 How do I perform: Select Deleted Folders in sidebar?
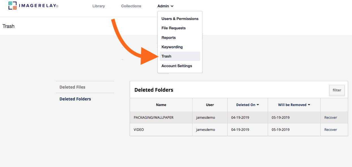75,99
